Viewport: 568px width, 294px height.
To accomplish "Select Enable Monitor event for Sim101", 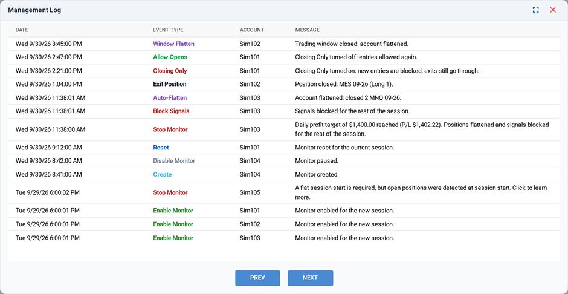I will pyautogui.click(x=173, y=211).
